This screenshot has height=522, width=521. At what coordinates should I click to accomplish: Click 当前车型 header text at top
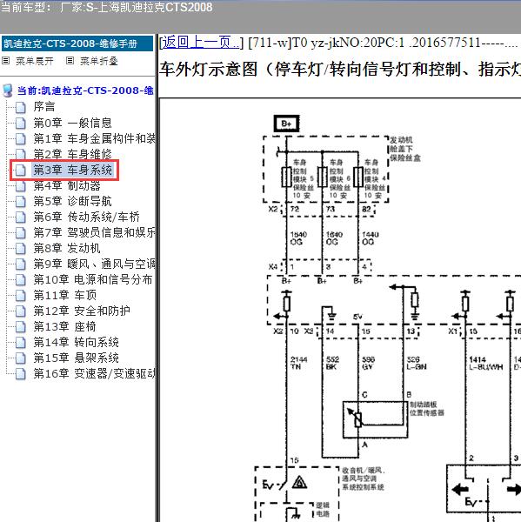[x=106, y=7]
